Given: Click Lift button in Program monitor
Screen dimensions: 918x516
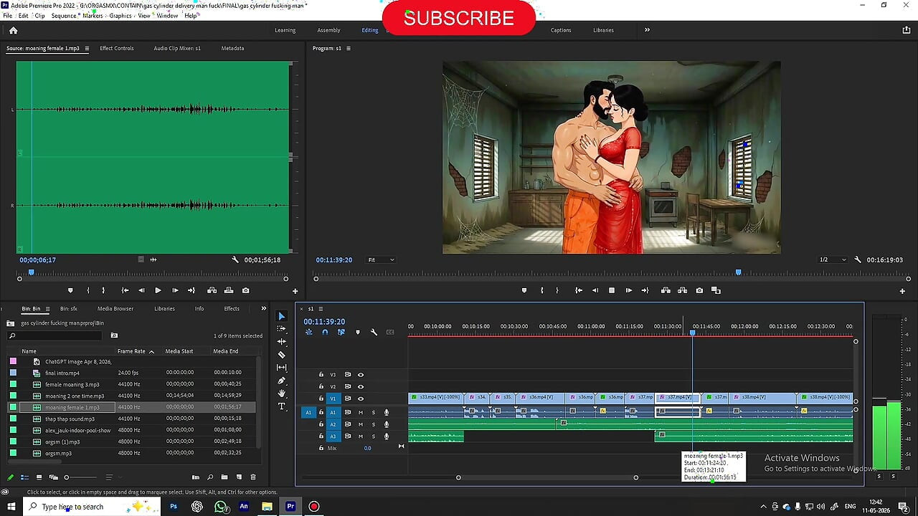Looking at the screenshot, I should [666, 290].
